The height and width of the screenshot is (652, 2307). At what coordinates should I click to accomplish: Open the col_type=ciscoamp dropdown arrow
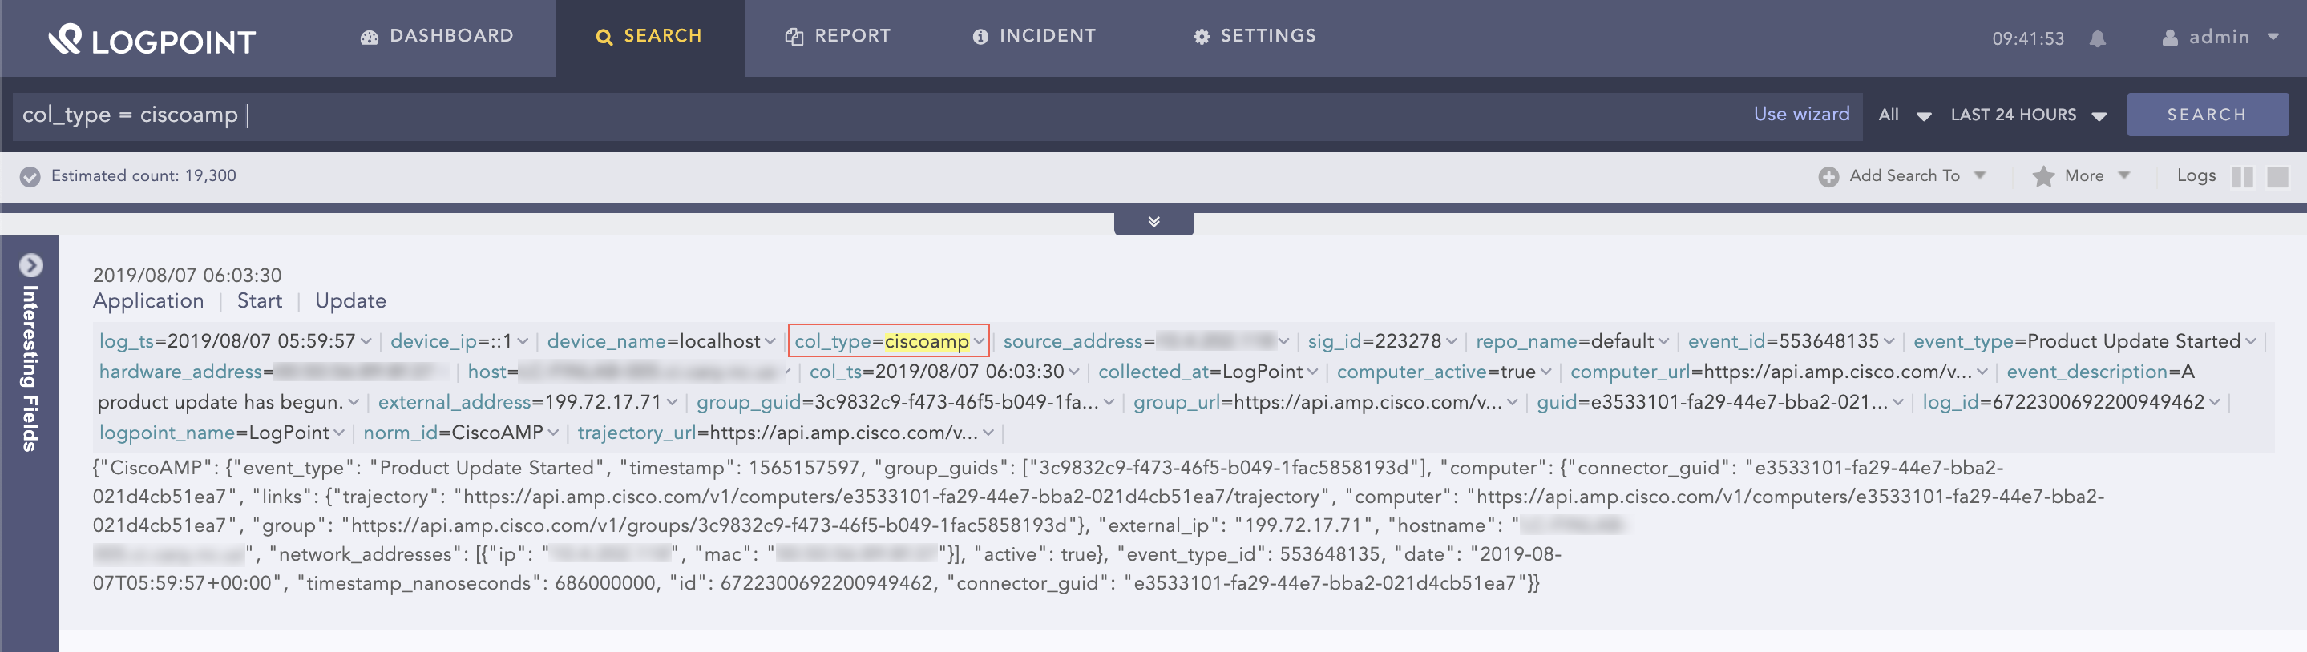(x=979, y=342)
